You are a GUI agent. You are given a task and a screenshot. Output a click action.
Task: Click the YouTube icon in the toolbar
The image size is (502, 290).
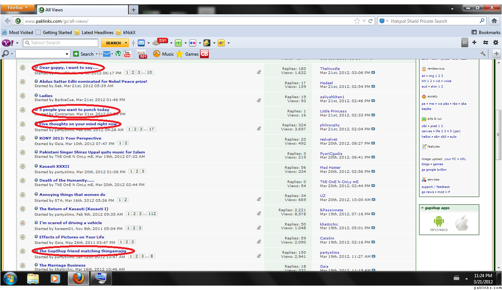click(127, 54)
